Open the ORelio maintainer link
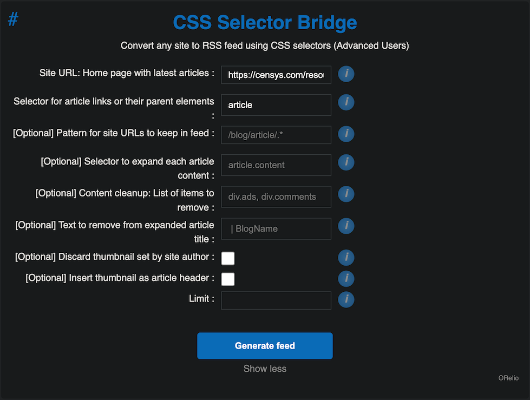530x400 pixels. (x=509, y=378)
